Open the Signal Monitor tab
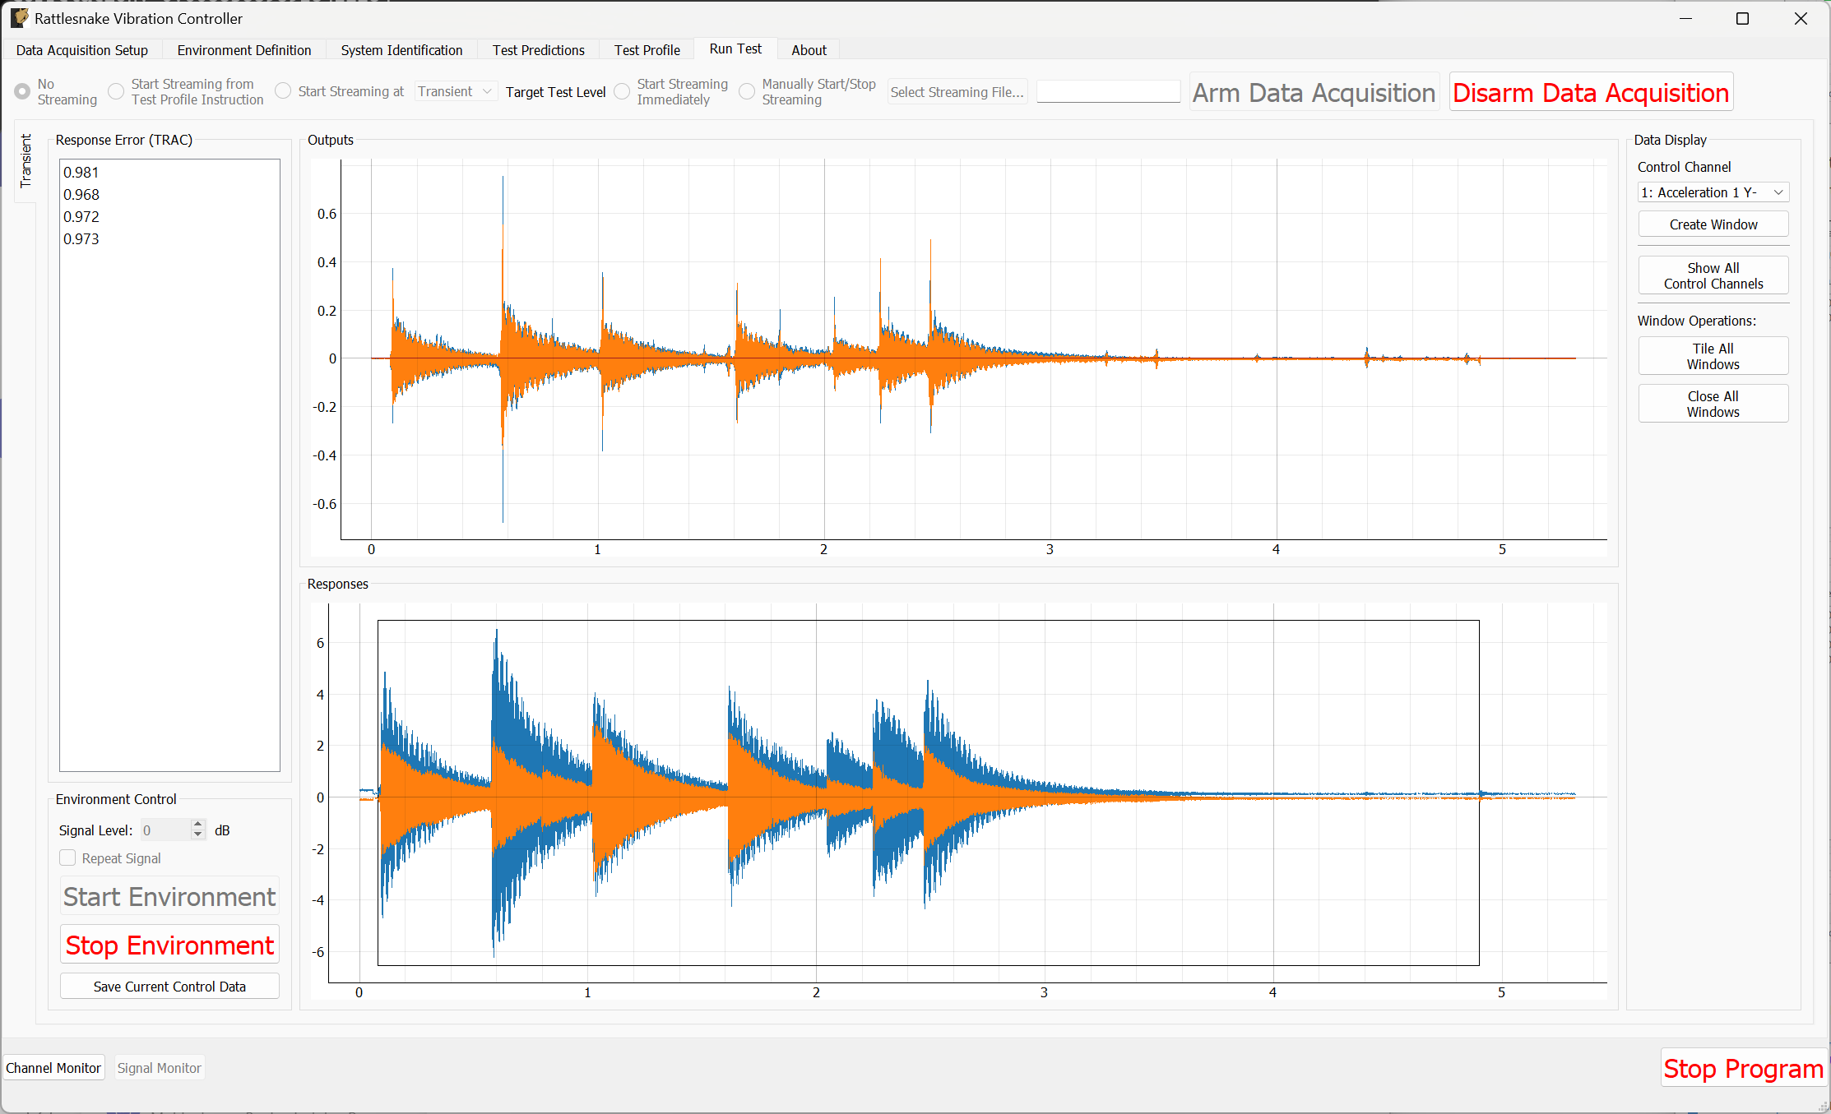The image size is (1831, 1114). (x=159, y=1067)
